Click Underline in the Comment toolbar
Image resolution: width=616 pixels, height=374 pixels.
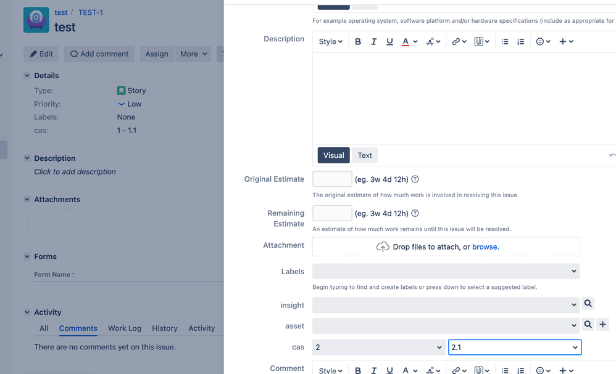tap(389, 370)
